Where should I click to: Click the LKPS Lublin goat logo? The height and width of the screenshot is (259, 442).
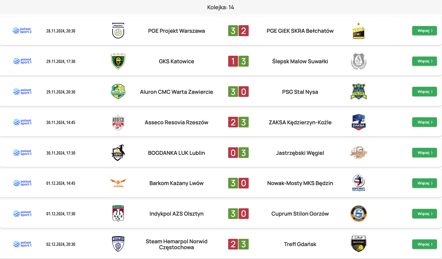118,153
